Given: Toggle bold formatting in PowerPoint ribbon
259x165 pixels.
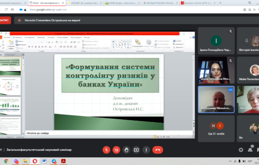Looking at the screenshot, I should pyautogui.click(x=29, y=47).
